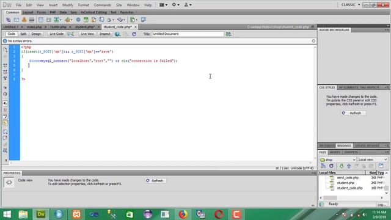Open the Commands menu
This screenshot has height=220, width=391.
(x=102, y=5)
